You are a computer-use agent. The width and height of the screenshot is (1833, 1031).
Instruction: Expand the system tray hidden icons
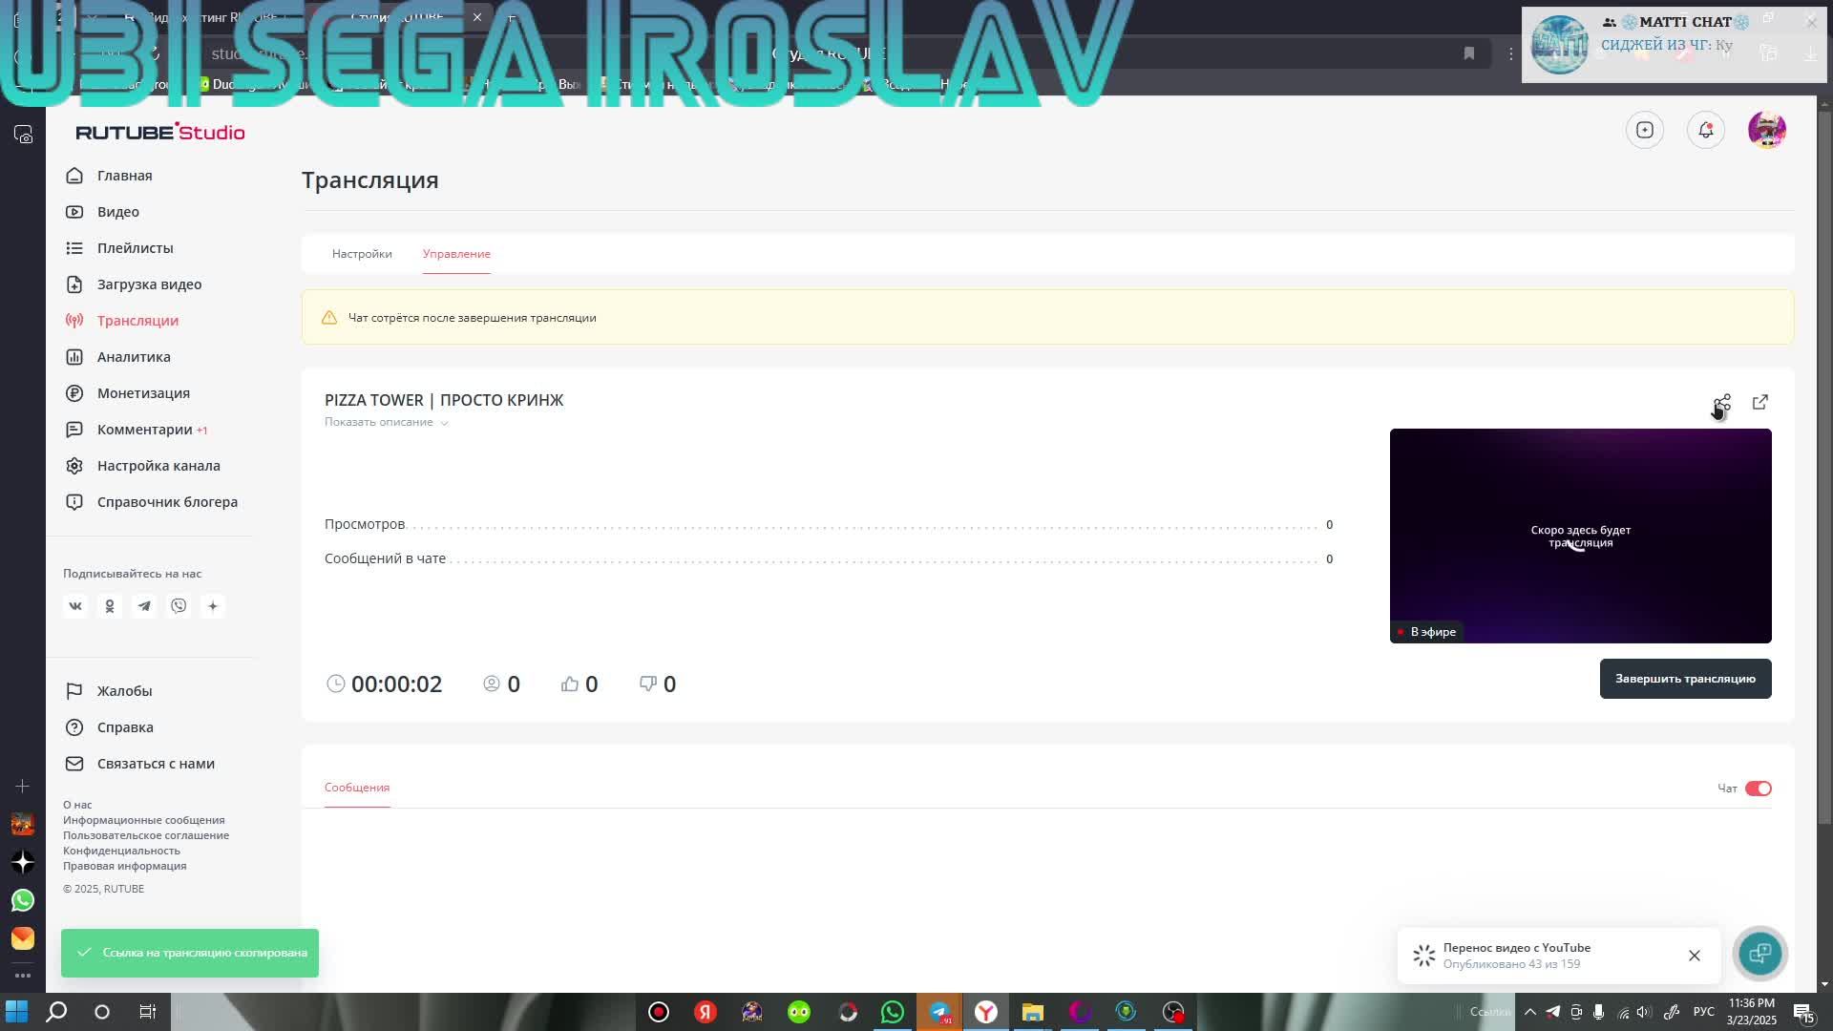(x=1530, y=1012)
